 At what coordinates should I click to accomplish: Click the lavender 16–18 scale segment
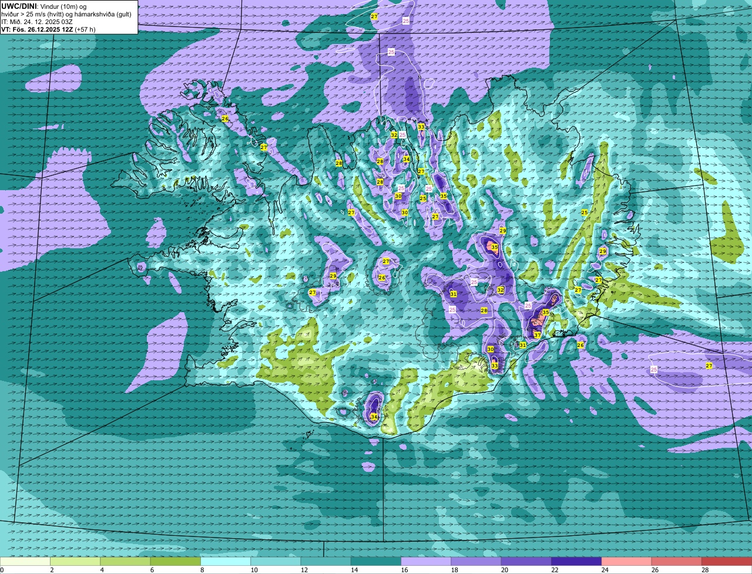(426, 561)
